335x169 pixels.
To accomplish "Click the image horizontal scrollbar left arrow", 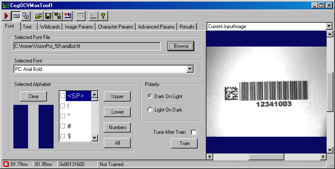I will coord(210,156).
